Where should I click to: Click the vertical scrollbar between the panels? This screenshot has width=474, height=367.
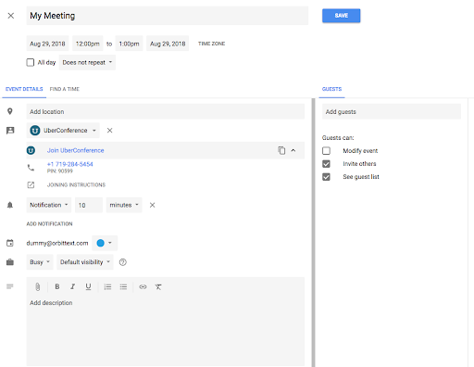(x=313, y=233)
